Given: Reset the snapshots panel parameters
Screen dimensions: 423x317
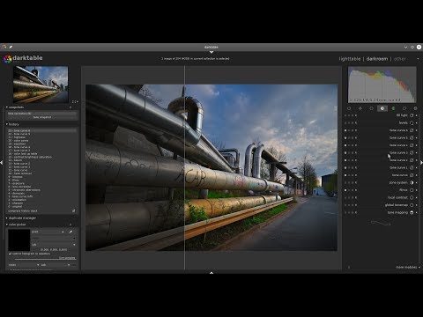Looking at the screenshot, I should [70, 107].
